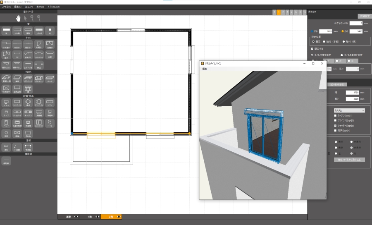This screenshot has width=372, height=225.
Task: Enable the カーテン (curtain) option checkbox
Action: (335, 115)
